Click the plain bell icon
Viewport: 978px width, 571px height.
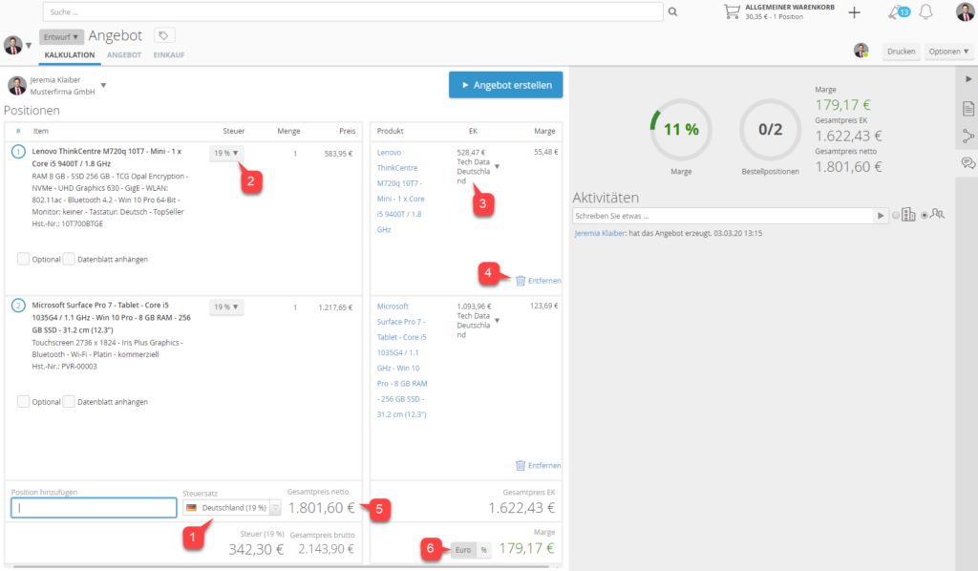pos(926,11)
